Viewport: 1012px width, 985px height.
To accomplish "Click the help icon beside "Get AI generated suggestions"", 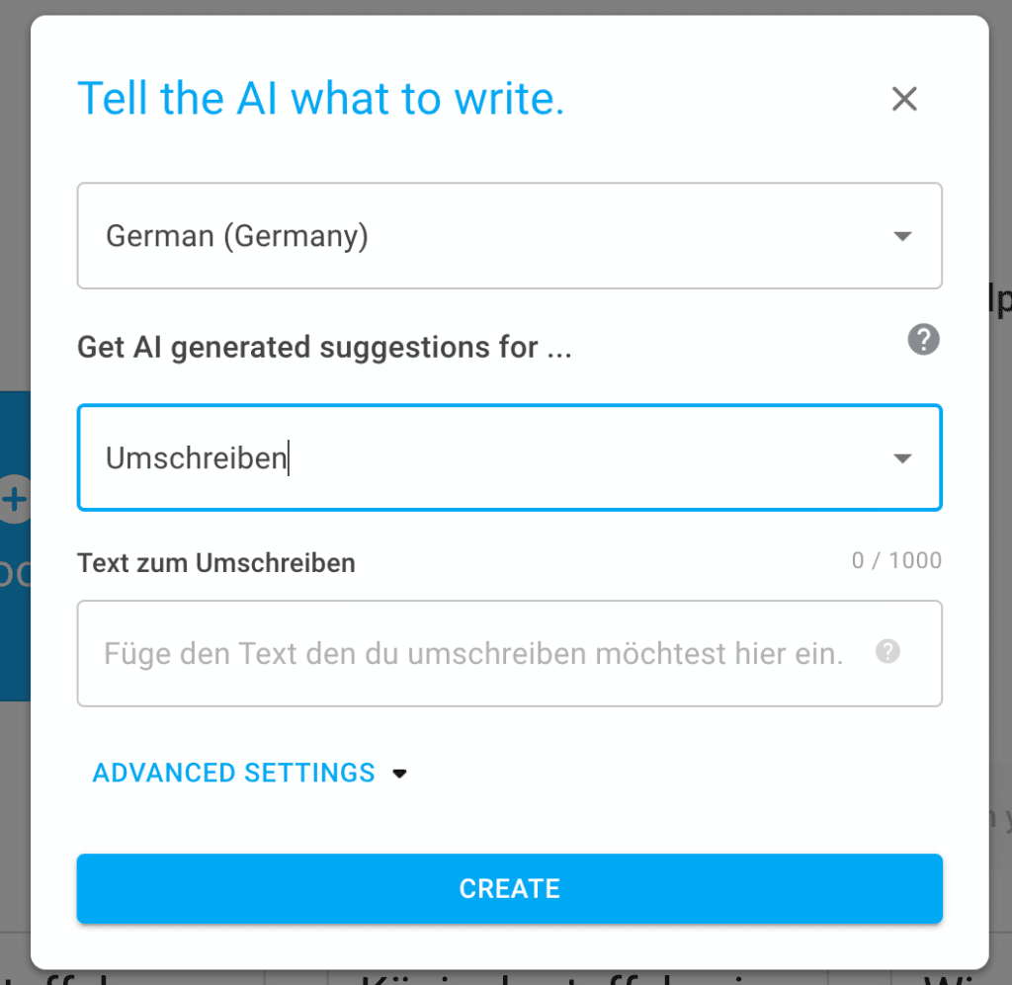I will click(923, 340).
